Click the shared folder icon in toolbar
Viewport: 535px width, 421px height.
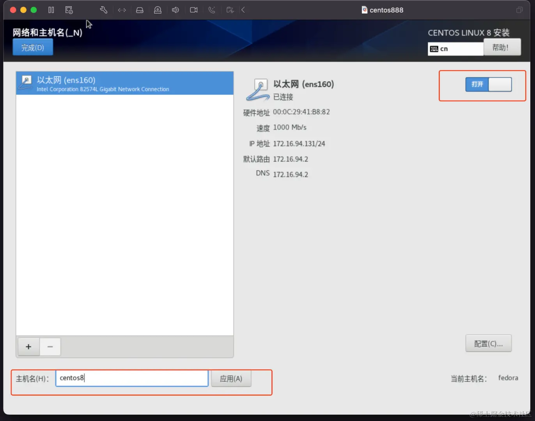(230, 10)
